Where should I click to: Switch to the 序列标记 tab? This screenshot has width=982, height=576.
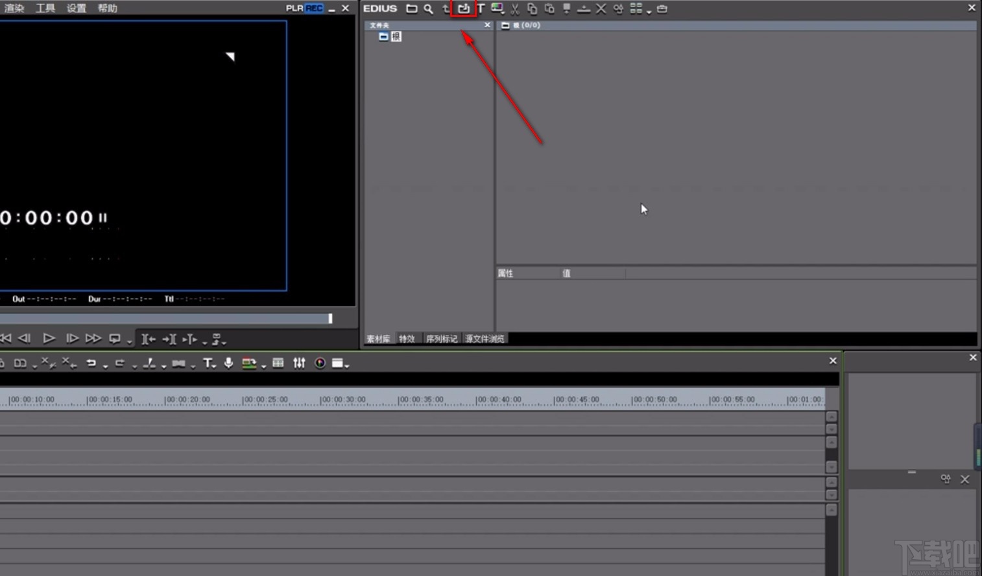pos(442,339)
